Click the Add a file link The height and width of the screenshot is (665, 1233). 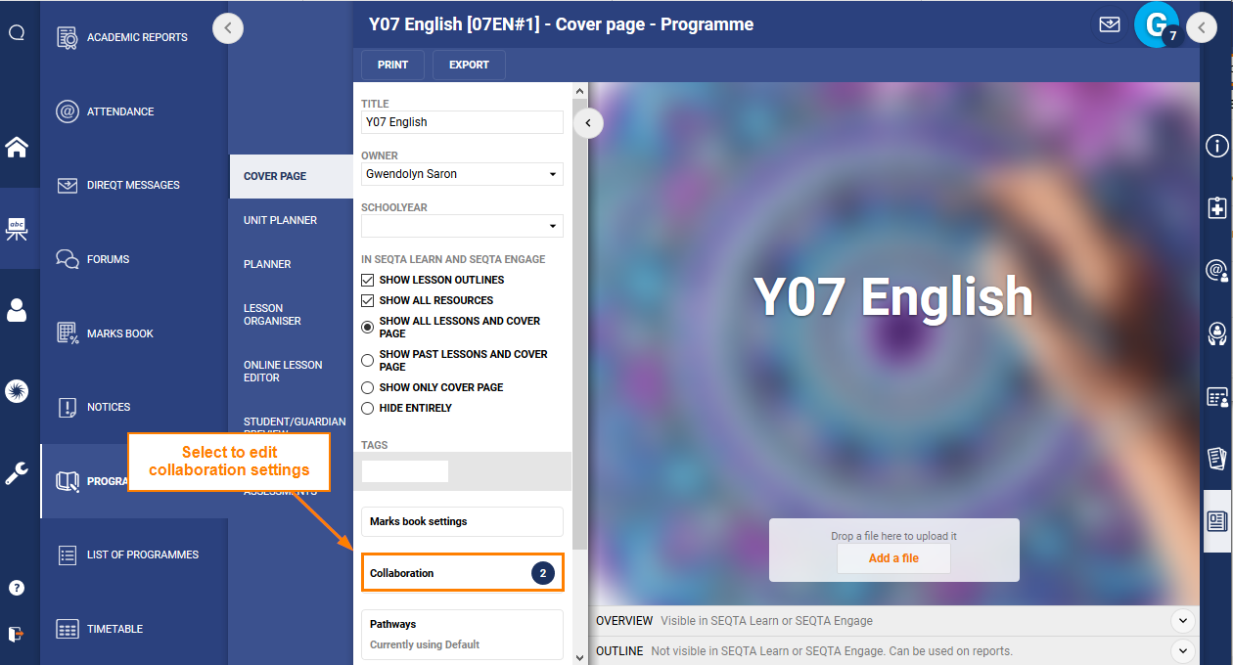[x=892, y=557]
